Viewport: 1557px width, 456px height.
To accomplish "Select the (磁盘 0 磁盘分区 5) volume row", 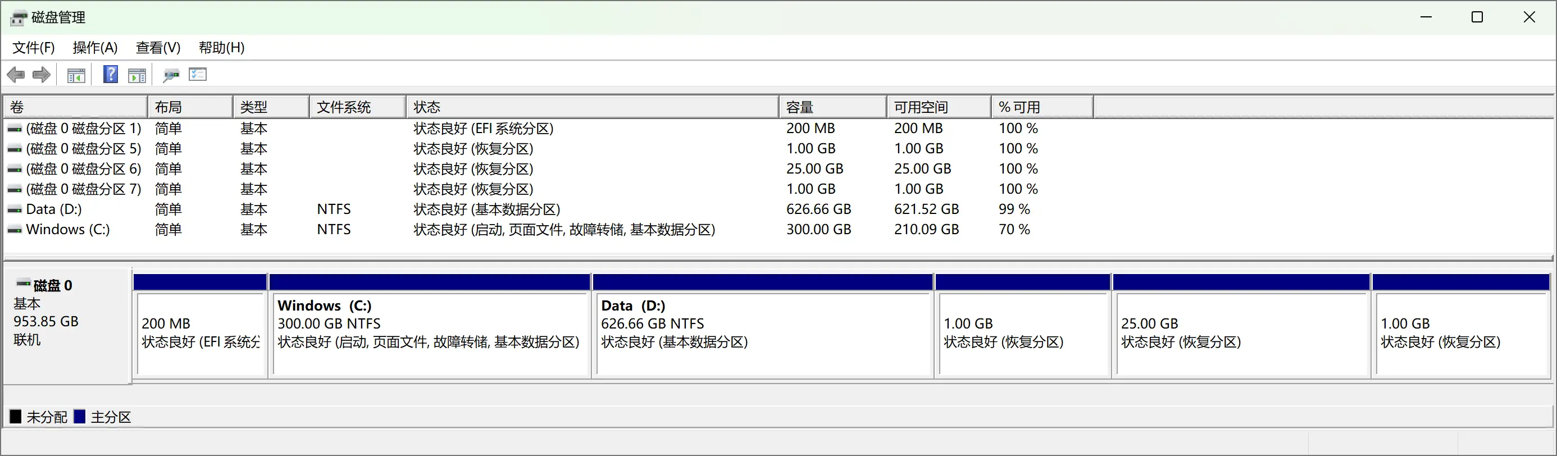I will pyautogui.click(x=83, y=149).
